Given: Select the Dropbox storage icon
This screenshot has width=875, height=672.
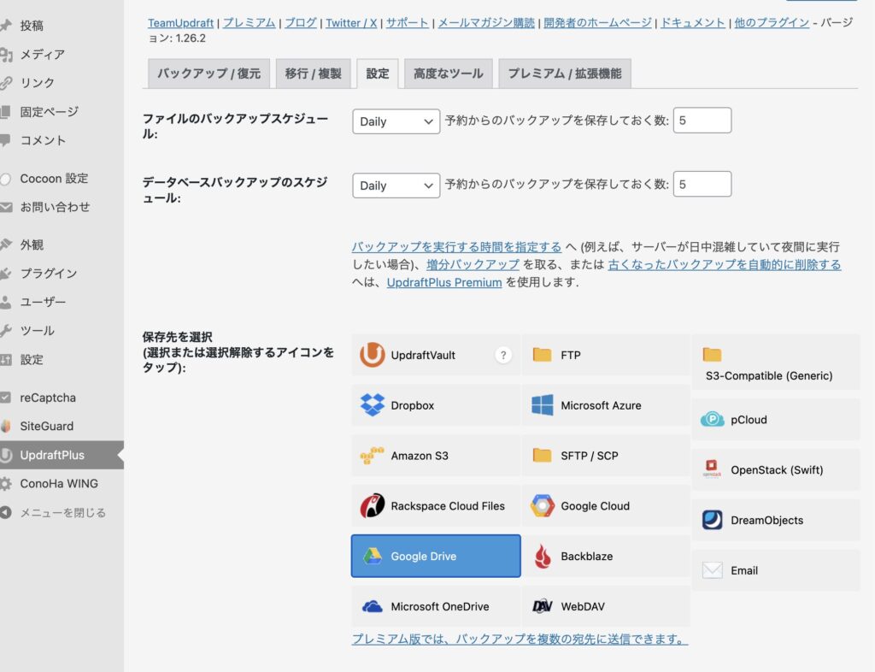Looking at the screenshot, I should (373, 405).
